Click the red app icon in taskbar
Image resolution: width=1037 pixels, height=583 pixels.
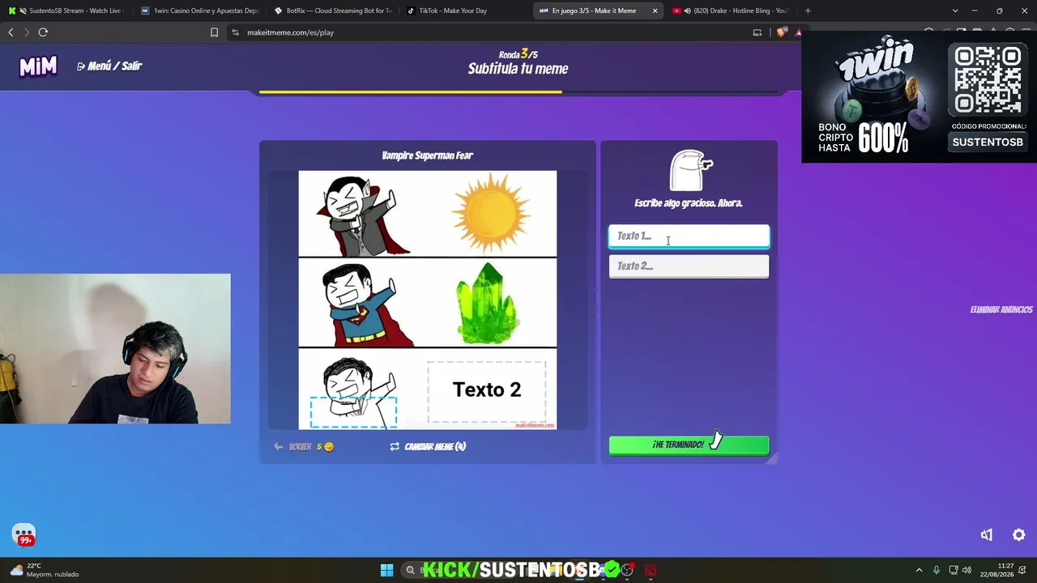click(650, 570)
